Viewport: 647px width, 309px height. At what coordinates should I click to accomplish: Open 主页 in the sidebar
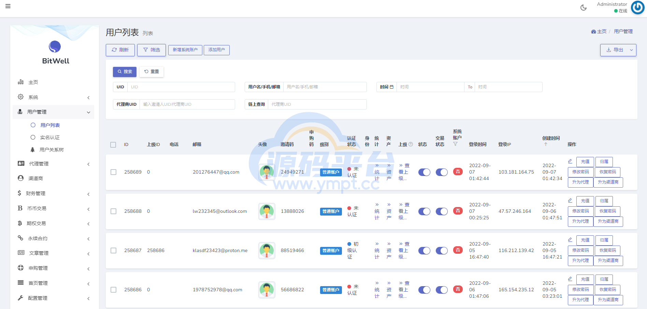click(53, 82)
